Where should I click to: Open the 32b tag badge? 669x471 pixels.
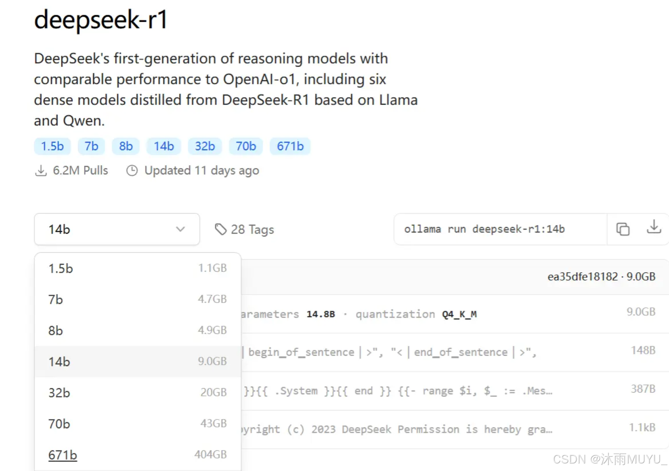205,146
